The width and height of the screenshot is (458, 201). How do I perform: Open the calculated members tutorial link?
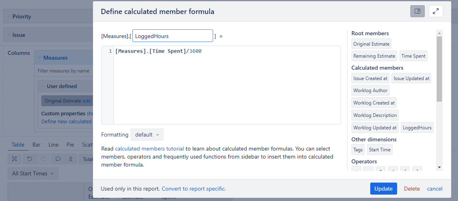click(149, 149)
